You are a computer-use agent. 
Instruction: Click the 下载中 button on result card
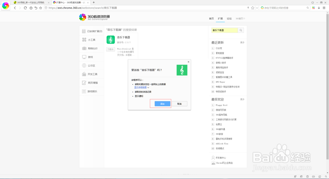[x=111, y=49]
